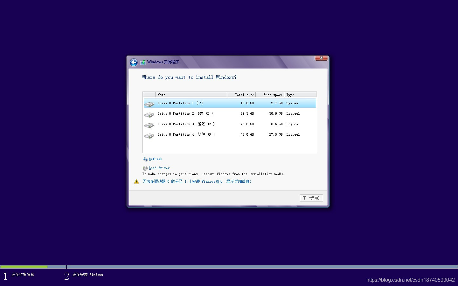458x286 pixels.
Task: Click the 'Where do you want to install Windows?' heading
Action: click(x=189, y=77)
